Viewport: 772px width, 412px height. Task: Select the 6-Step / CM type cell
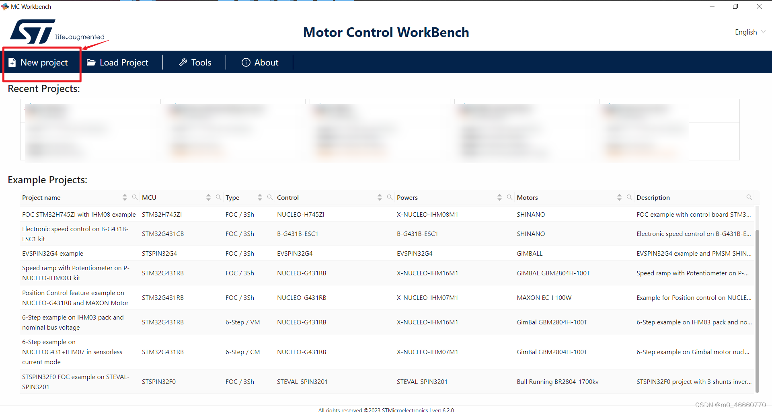[x=242, y=352]
